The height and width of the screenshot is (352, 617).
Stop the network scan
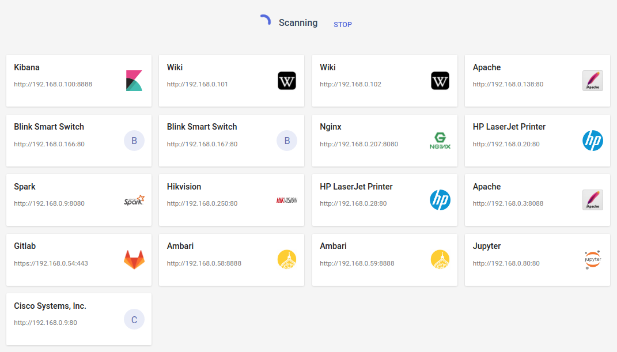point(343,24)
